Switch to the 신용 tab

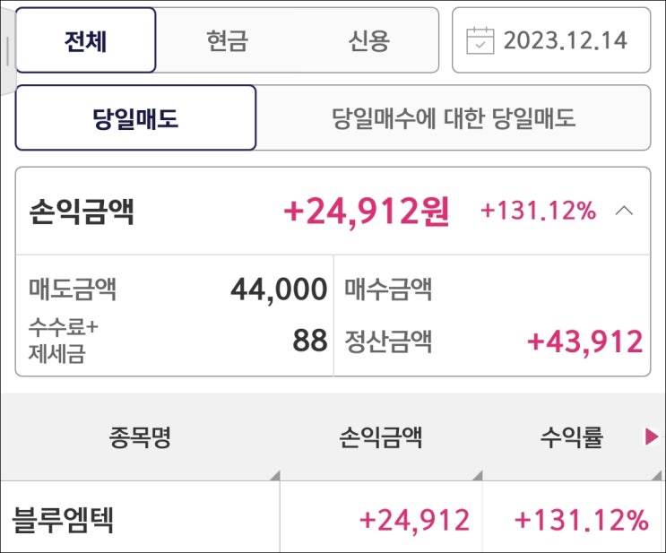(368, 40)
